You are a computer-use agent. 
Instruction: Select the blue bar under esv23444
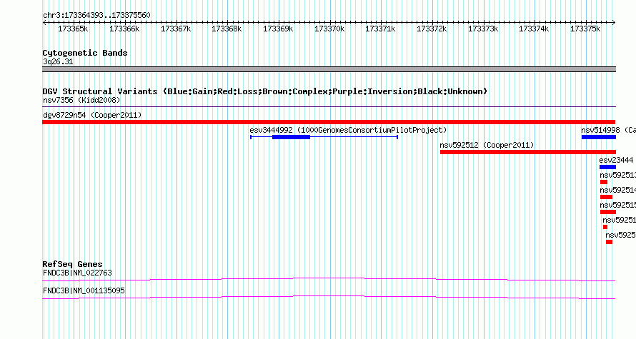click(607, 167)
